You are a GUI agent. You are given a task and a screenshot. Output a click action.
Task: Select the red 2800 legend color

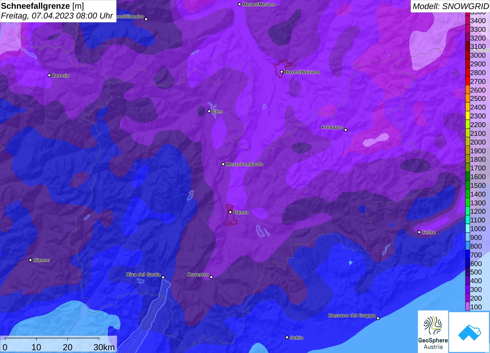[x=468, y=73]
